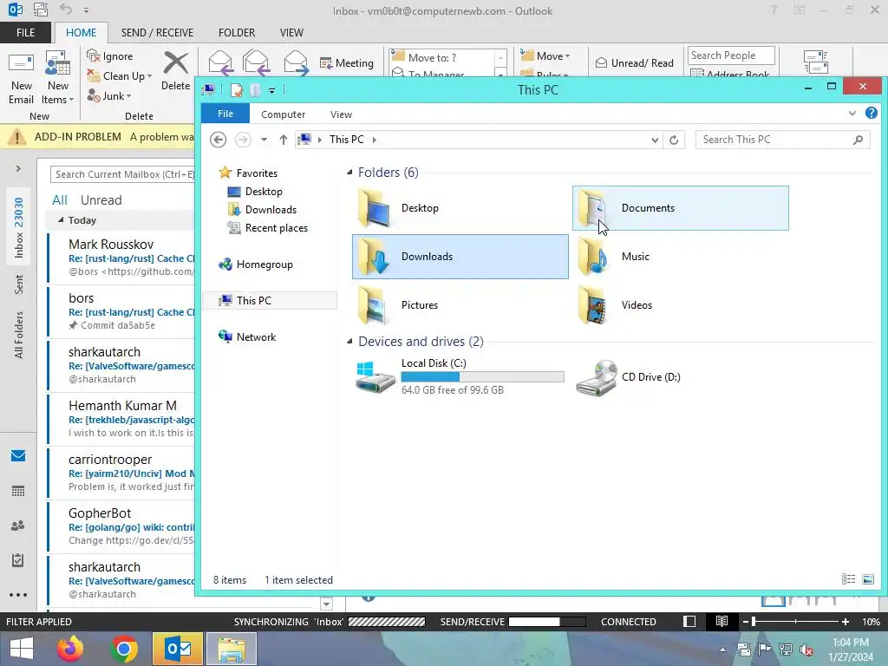Show All messages filter in Outlook
Image resolution: width=888 pixels, height=666 pixels.
60,200
